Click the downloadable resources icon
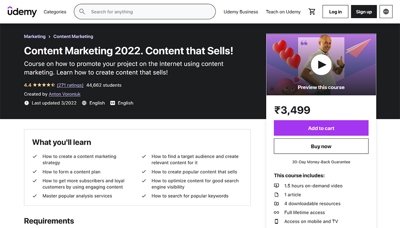The height and width of the screenshot is (228, 400). (x=276, y=204)
